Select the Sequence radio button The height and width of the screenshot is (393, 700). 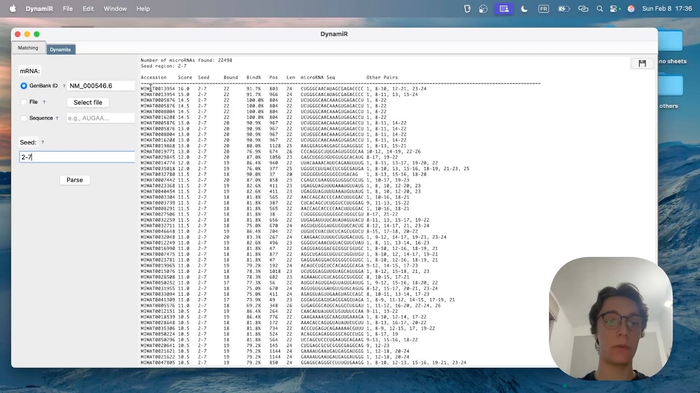(24, 118)
